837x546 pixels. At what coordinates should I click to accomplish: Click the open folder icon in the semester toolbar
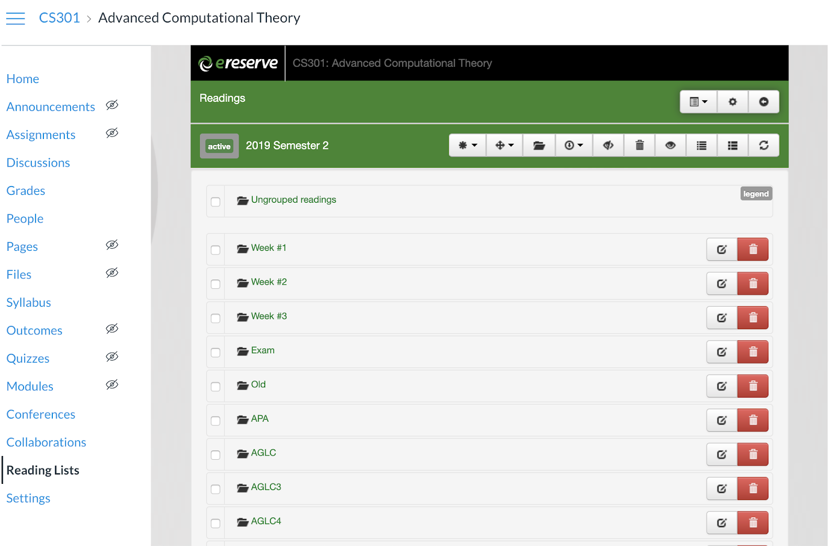click(539, 145)
